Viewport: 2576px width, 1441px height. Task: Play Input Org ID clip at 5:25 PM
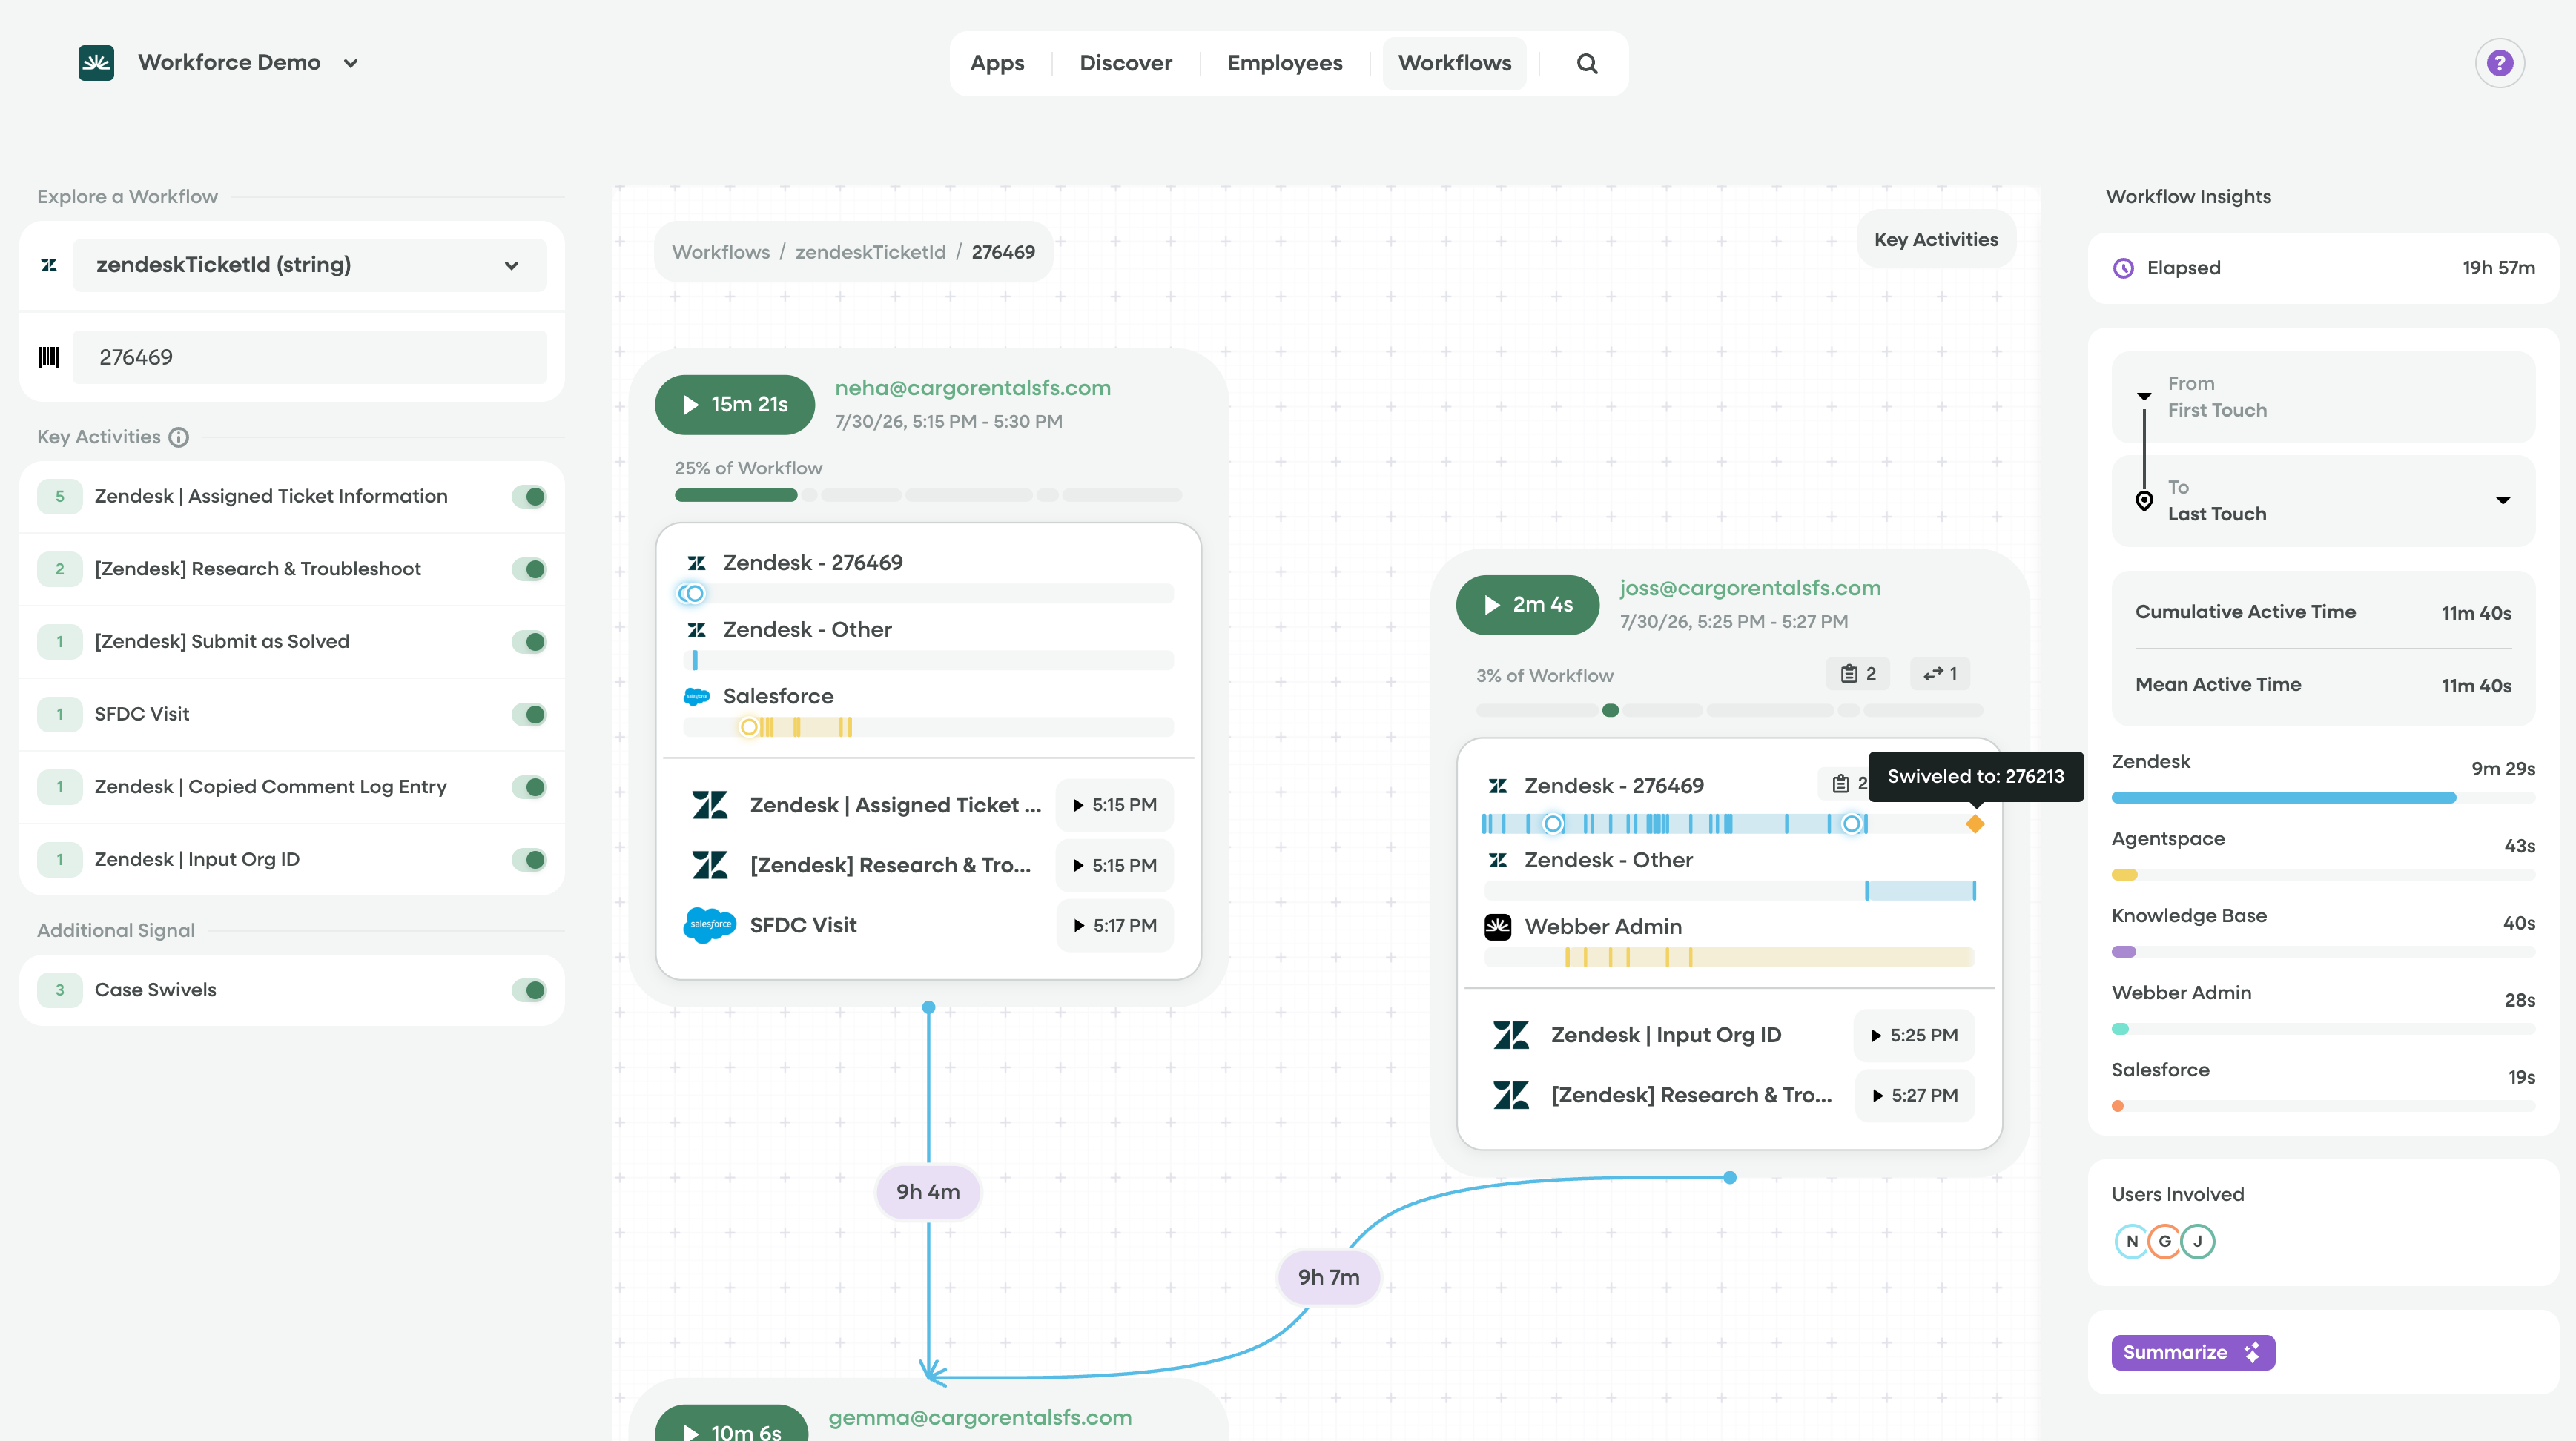click(1914, 1035)
